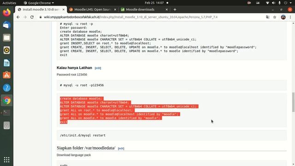Click 'grant INSERT,SELECT on root.*' line

click(106, 43)
